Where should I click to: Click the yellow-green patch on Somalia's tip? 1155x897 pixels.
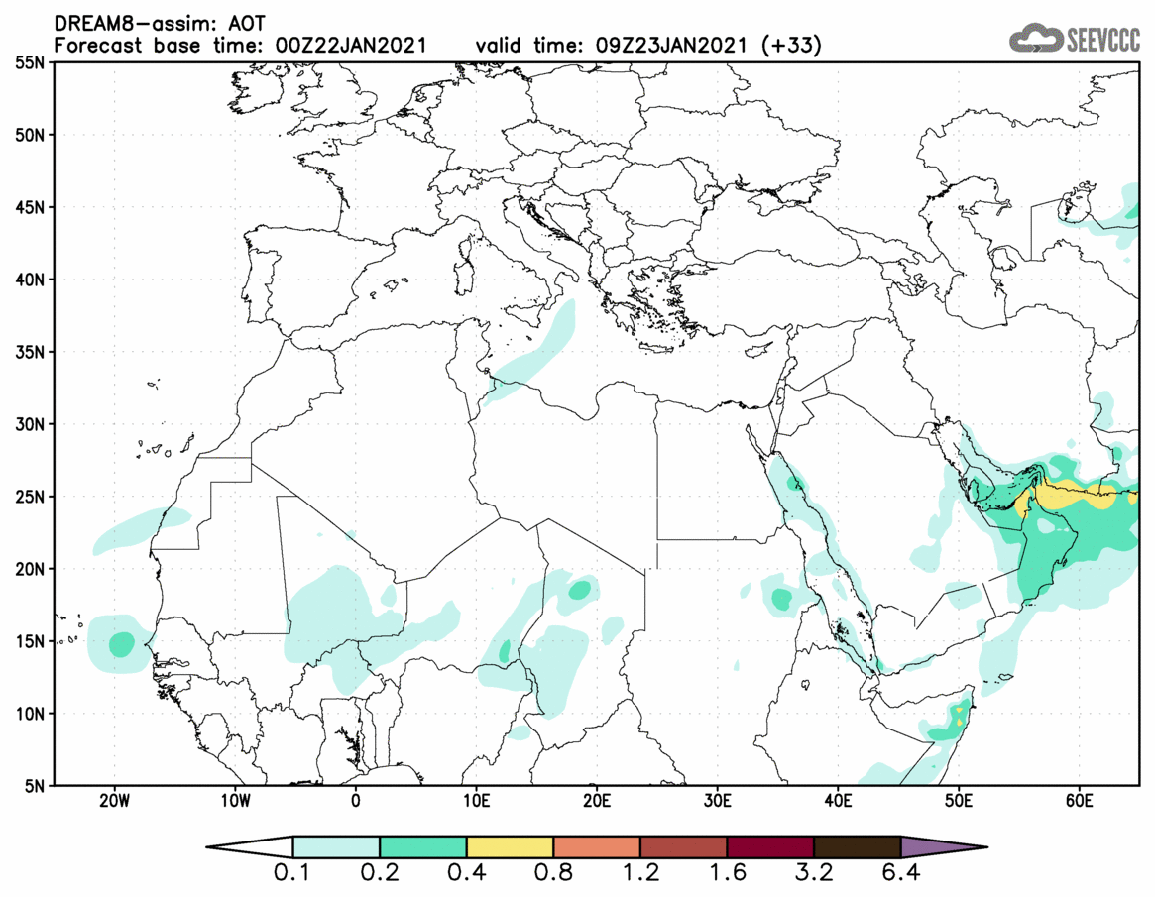[x=958, y=715]
